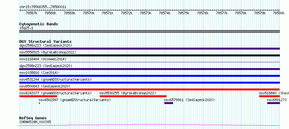Screen dimensions: 289x129
Task: Click the nsv6579911 (Sedlazeck2020) label
Action: (189, 100)
